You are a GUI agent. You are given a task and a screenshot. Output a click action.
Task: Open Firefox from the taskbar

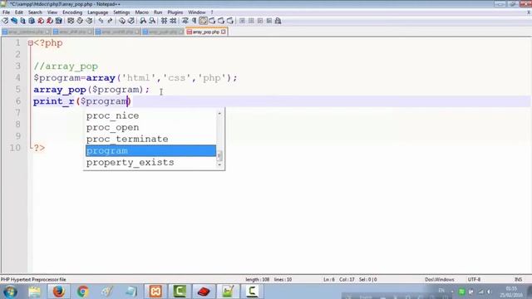click(x=58, y=292)
